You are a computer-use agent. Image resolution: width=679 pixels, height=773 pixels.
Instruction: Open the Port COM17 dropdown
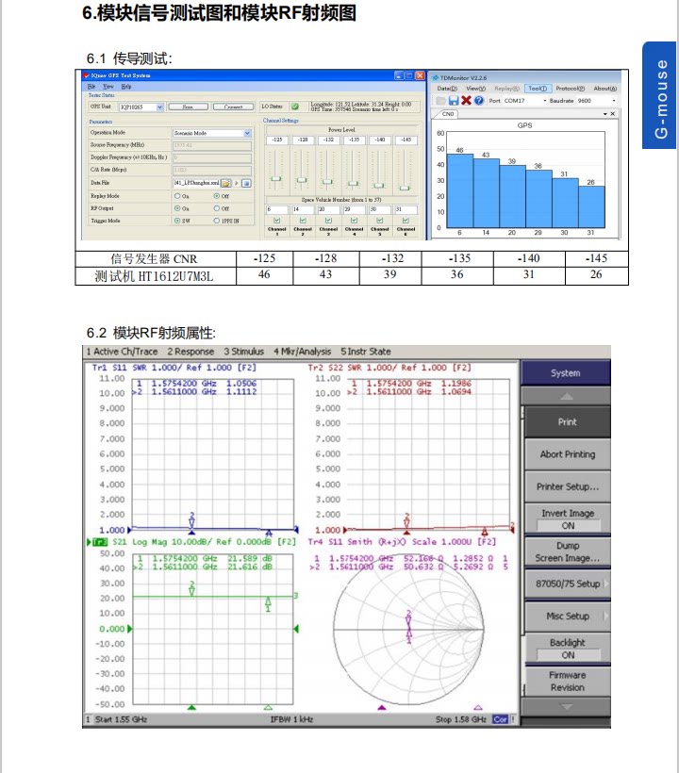click(x=545, y=101)
